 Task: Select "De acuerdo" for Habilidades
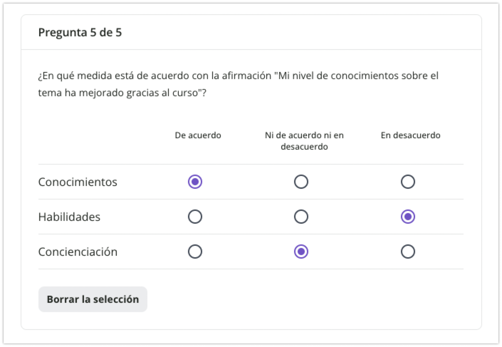click(194, 216)
